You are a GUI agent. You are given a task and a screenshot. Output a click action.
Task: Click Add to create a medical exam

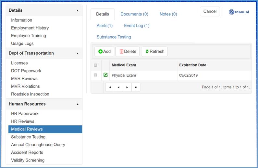point(104,51)
